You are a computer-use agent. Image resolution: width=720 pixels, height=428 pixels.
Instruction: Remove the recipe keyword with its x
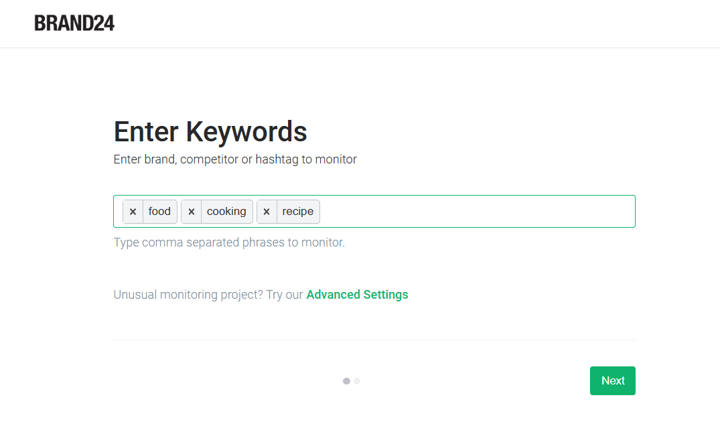[266, 212]
